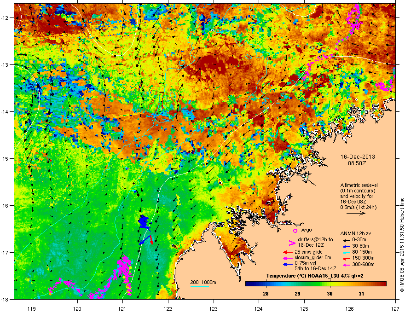405x313 pixels.
Task: Click the colorbar value 31
Action: point(361,294)
